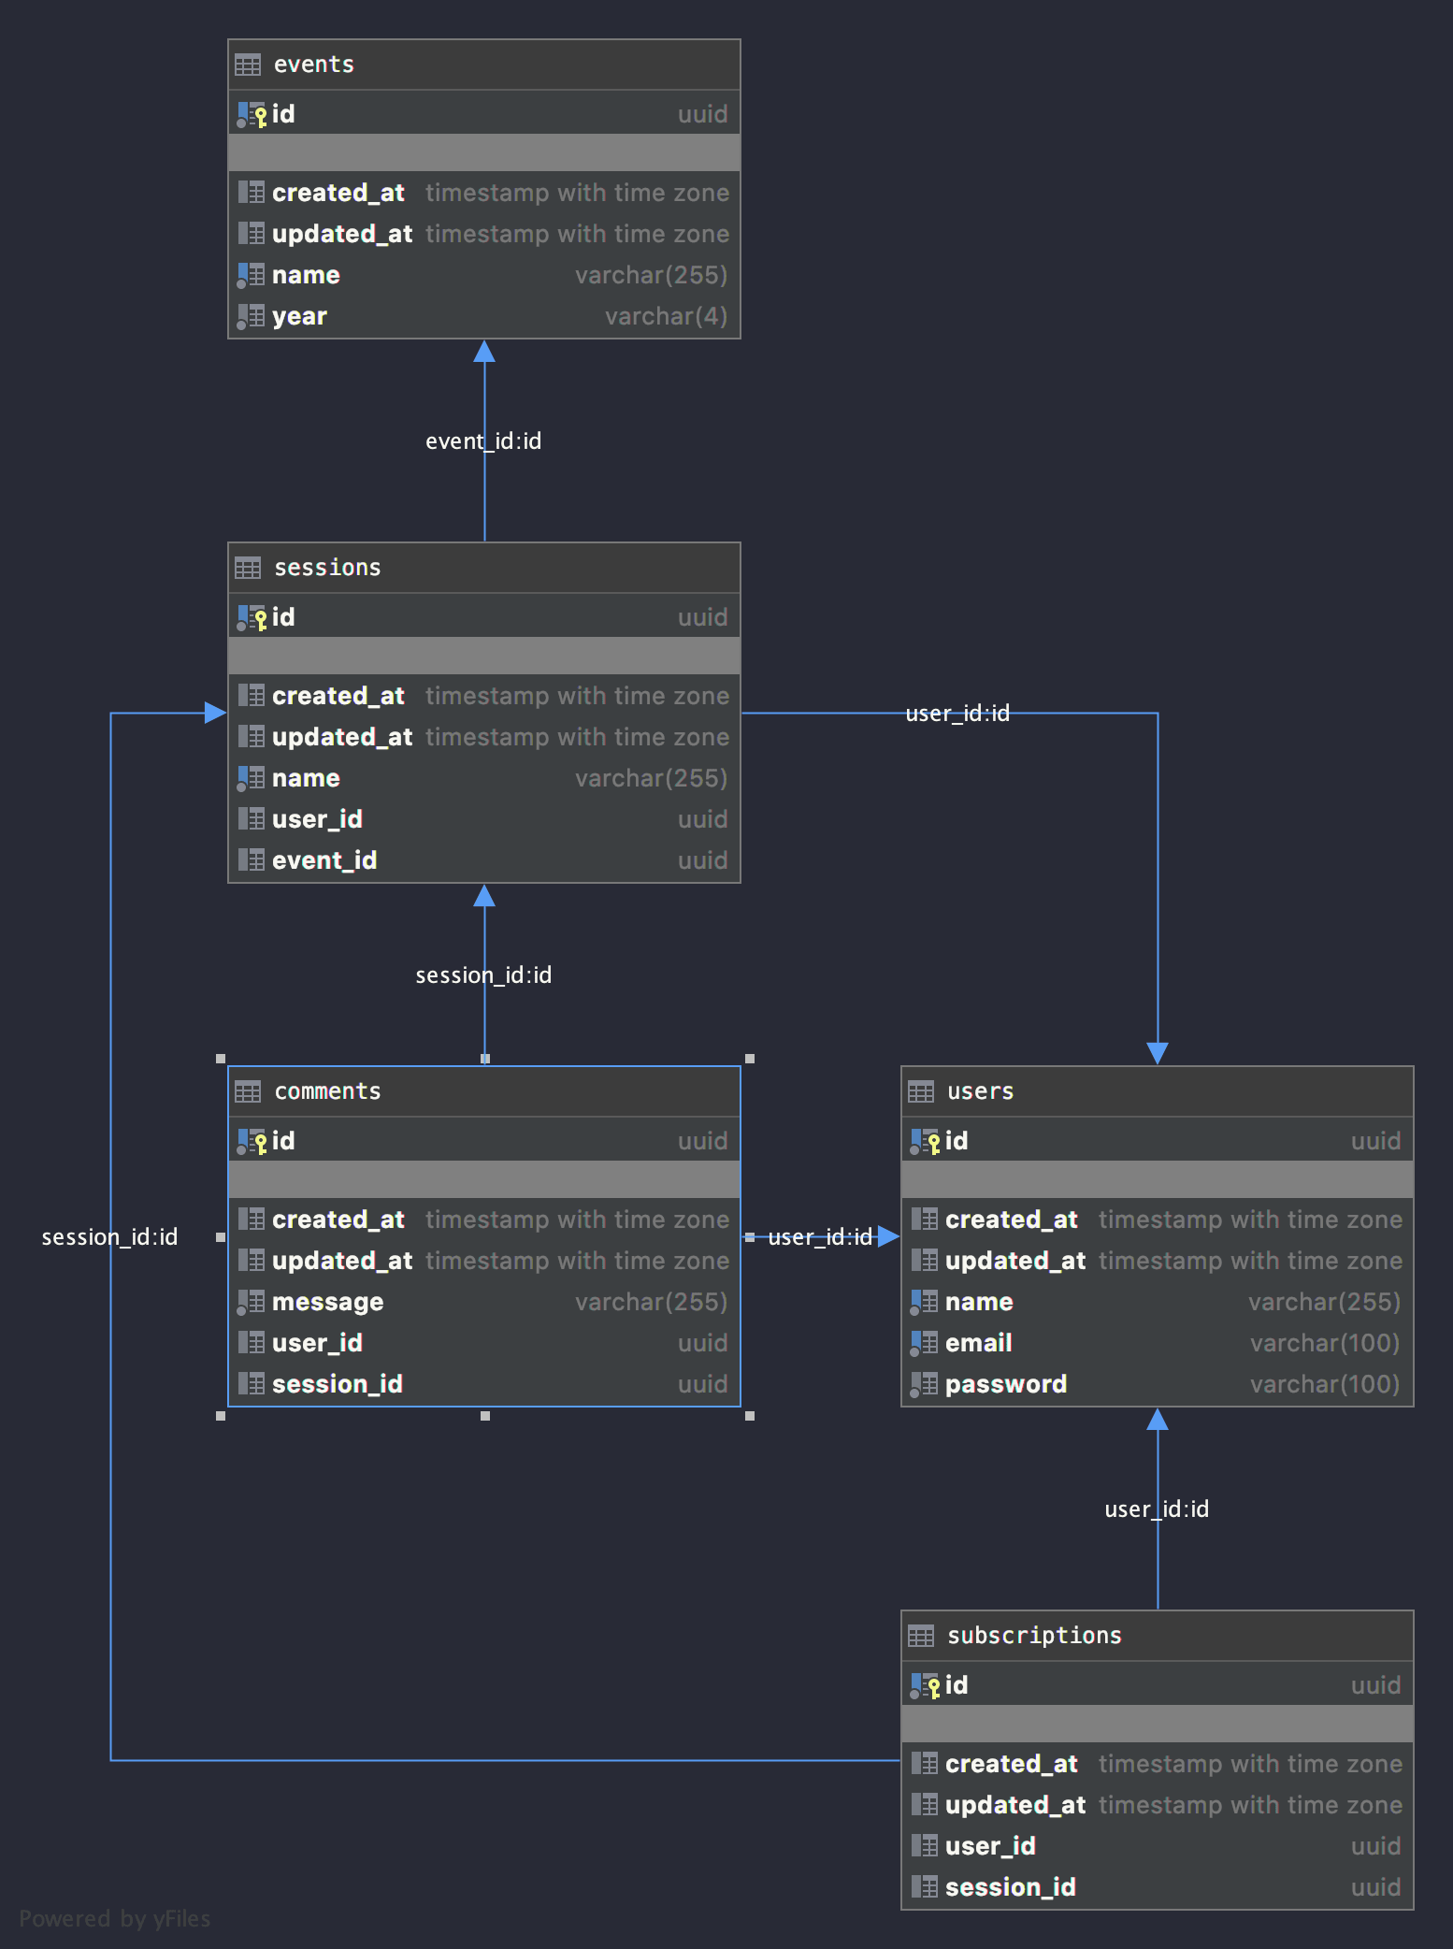Click the column icon beside users name
The image size is (1453, 1949).
click(924, 1302)
